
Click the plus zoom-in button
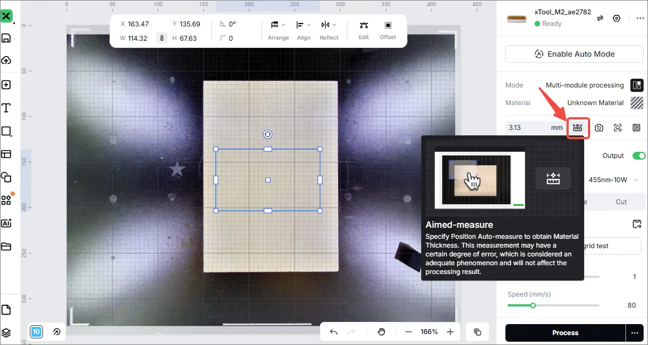coord(450,332)
